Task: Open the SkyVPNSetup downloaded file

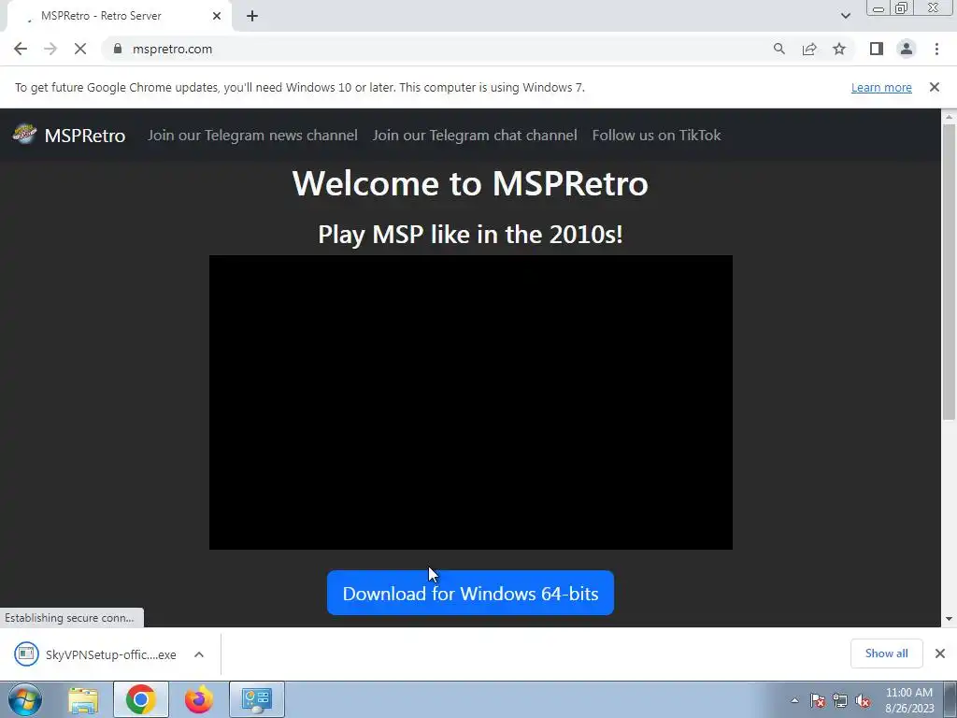Action: 96,654
